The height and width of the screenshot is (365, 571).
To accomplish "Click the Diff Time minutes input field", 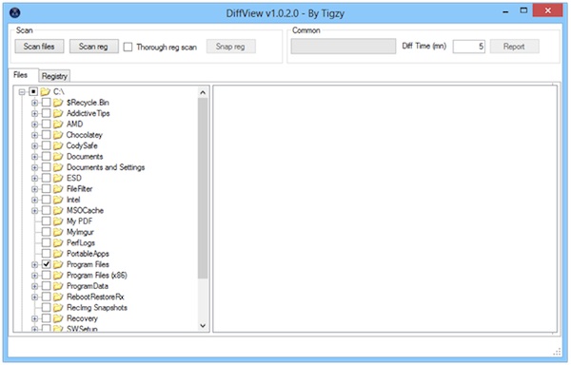I will pyautogui.click(x=469, y=47).
